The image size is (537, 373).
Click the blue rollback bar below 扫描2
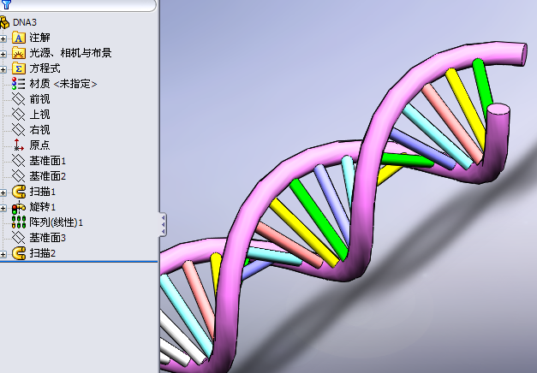tap(79, 262)
